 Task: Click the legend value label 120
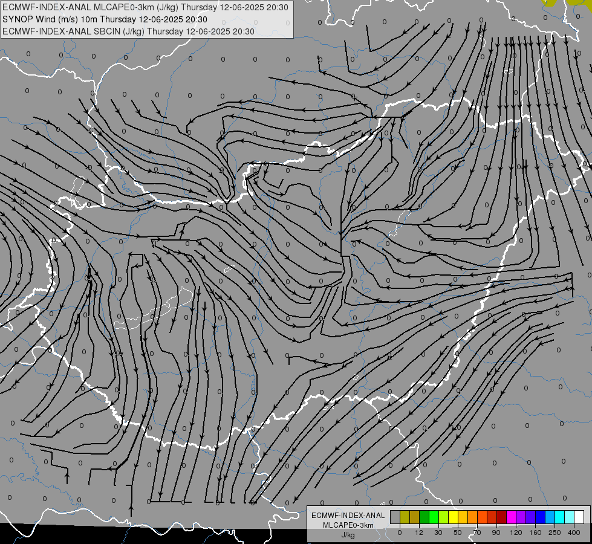point(516,533)
